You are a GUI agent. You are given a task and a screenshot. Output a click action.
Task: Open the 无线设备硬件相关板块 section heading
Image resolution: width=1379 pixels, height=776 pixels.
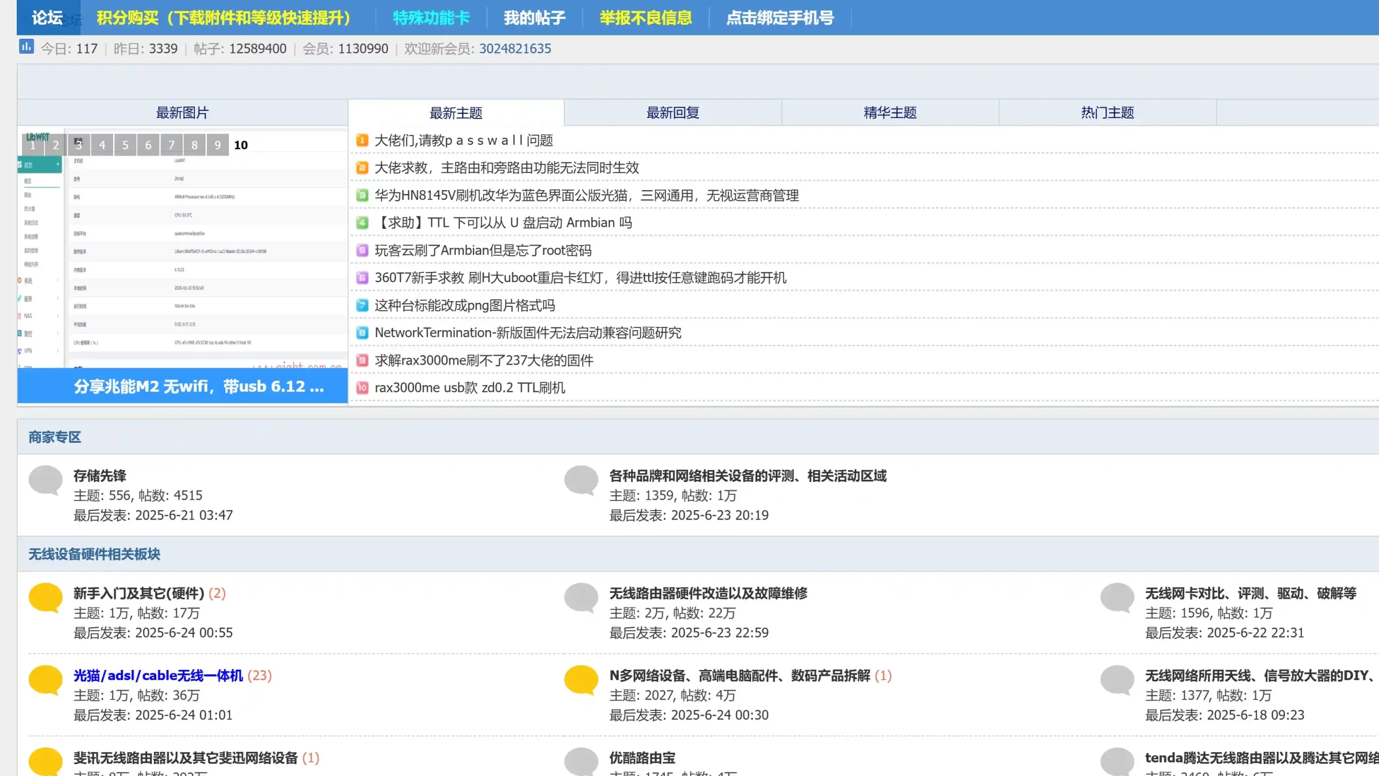(x=94, y=554)
